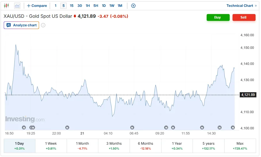Click the 4,140.00 axis label
The height and width of the screenshot is (157, 261).
(247, 64)
